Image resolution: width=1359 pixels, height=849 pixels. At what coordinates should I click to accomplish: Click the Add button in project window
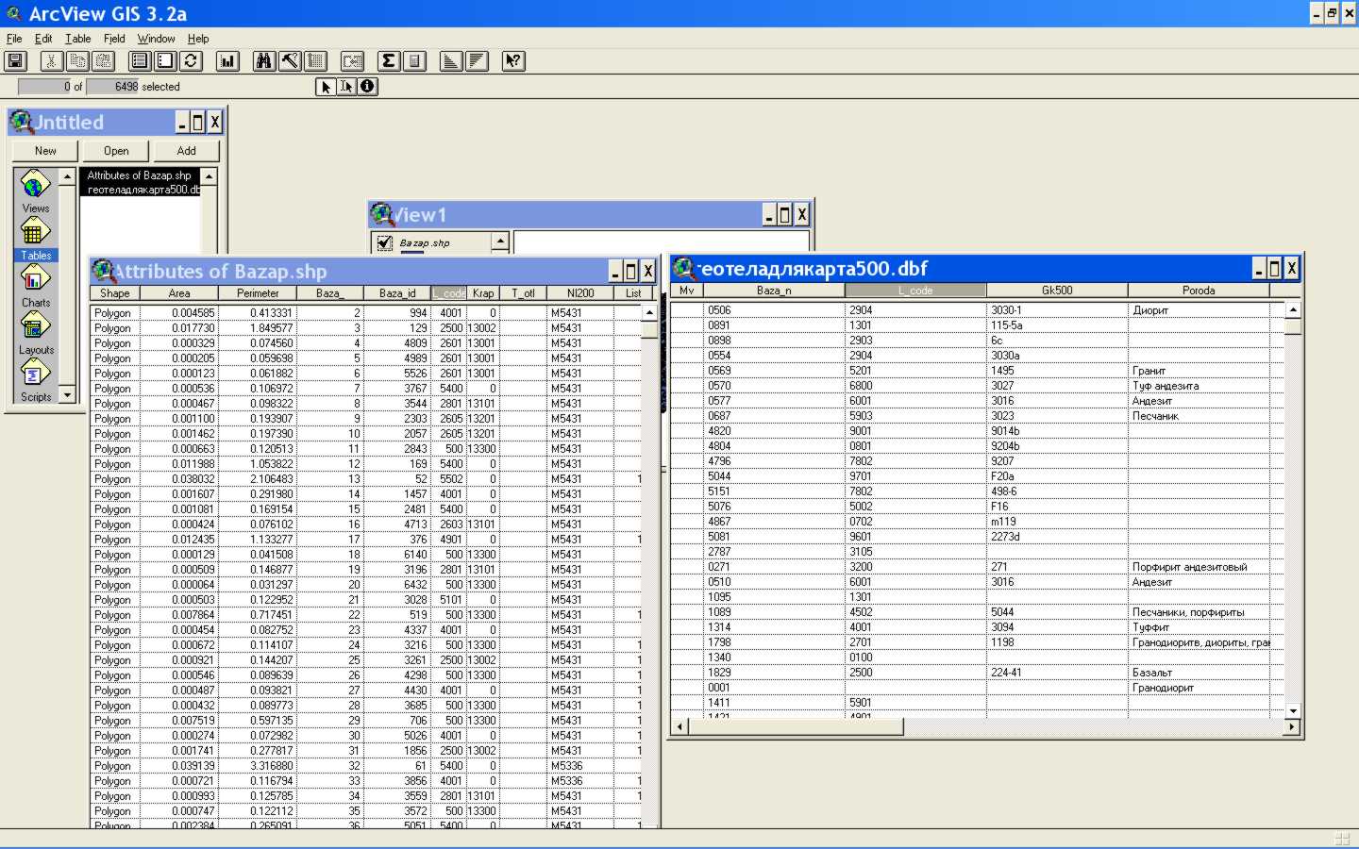point(187,151)
